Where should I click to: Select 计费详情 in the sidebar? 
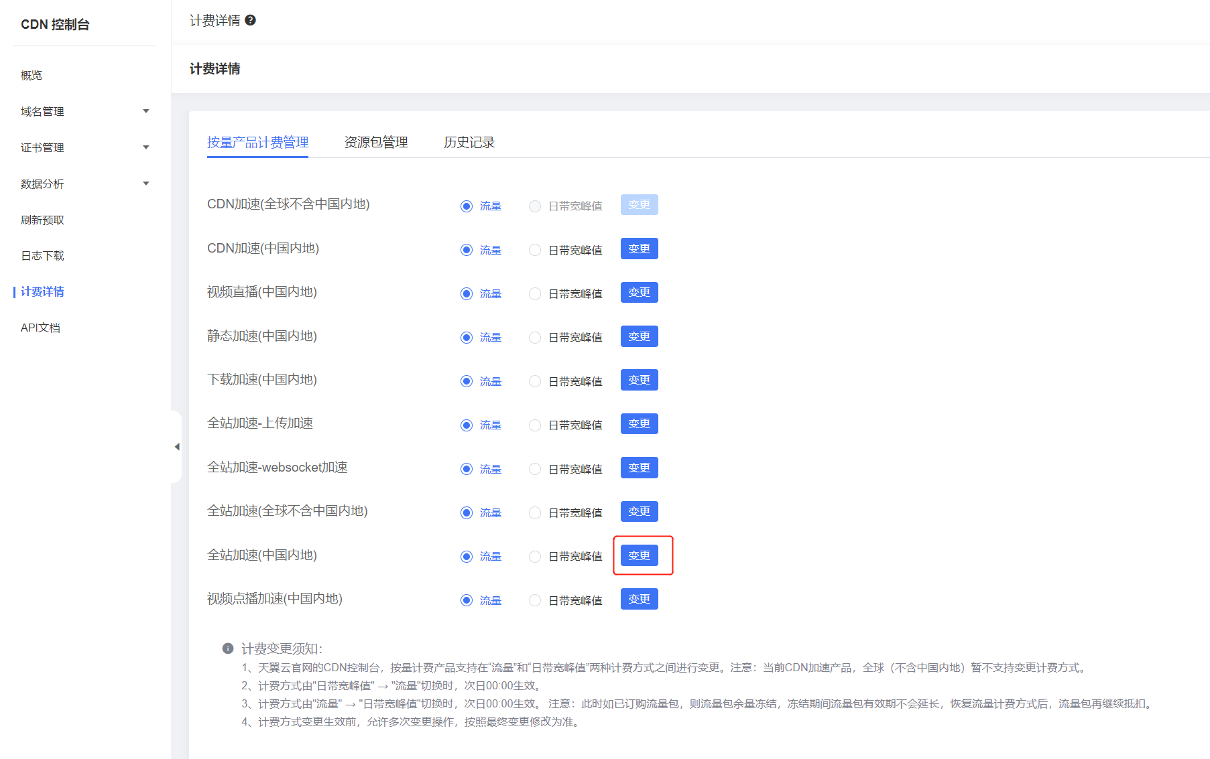coord(42,291)
